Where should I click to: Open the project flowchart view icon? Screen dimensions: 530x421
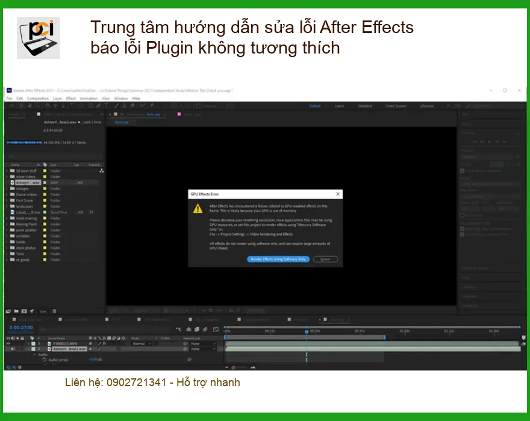tap(101, 171)
